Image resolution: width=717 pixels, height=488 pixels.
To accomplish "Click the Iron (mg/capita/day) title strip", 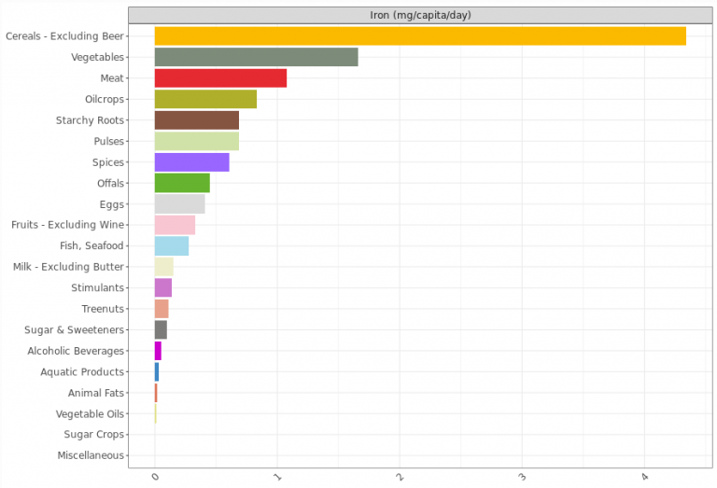I will coord(419,15).
